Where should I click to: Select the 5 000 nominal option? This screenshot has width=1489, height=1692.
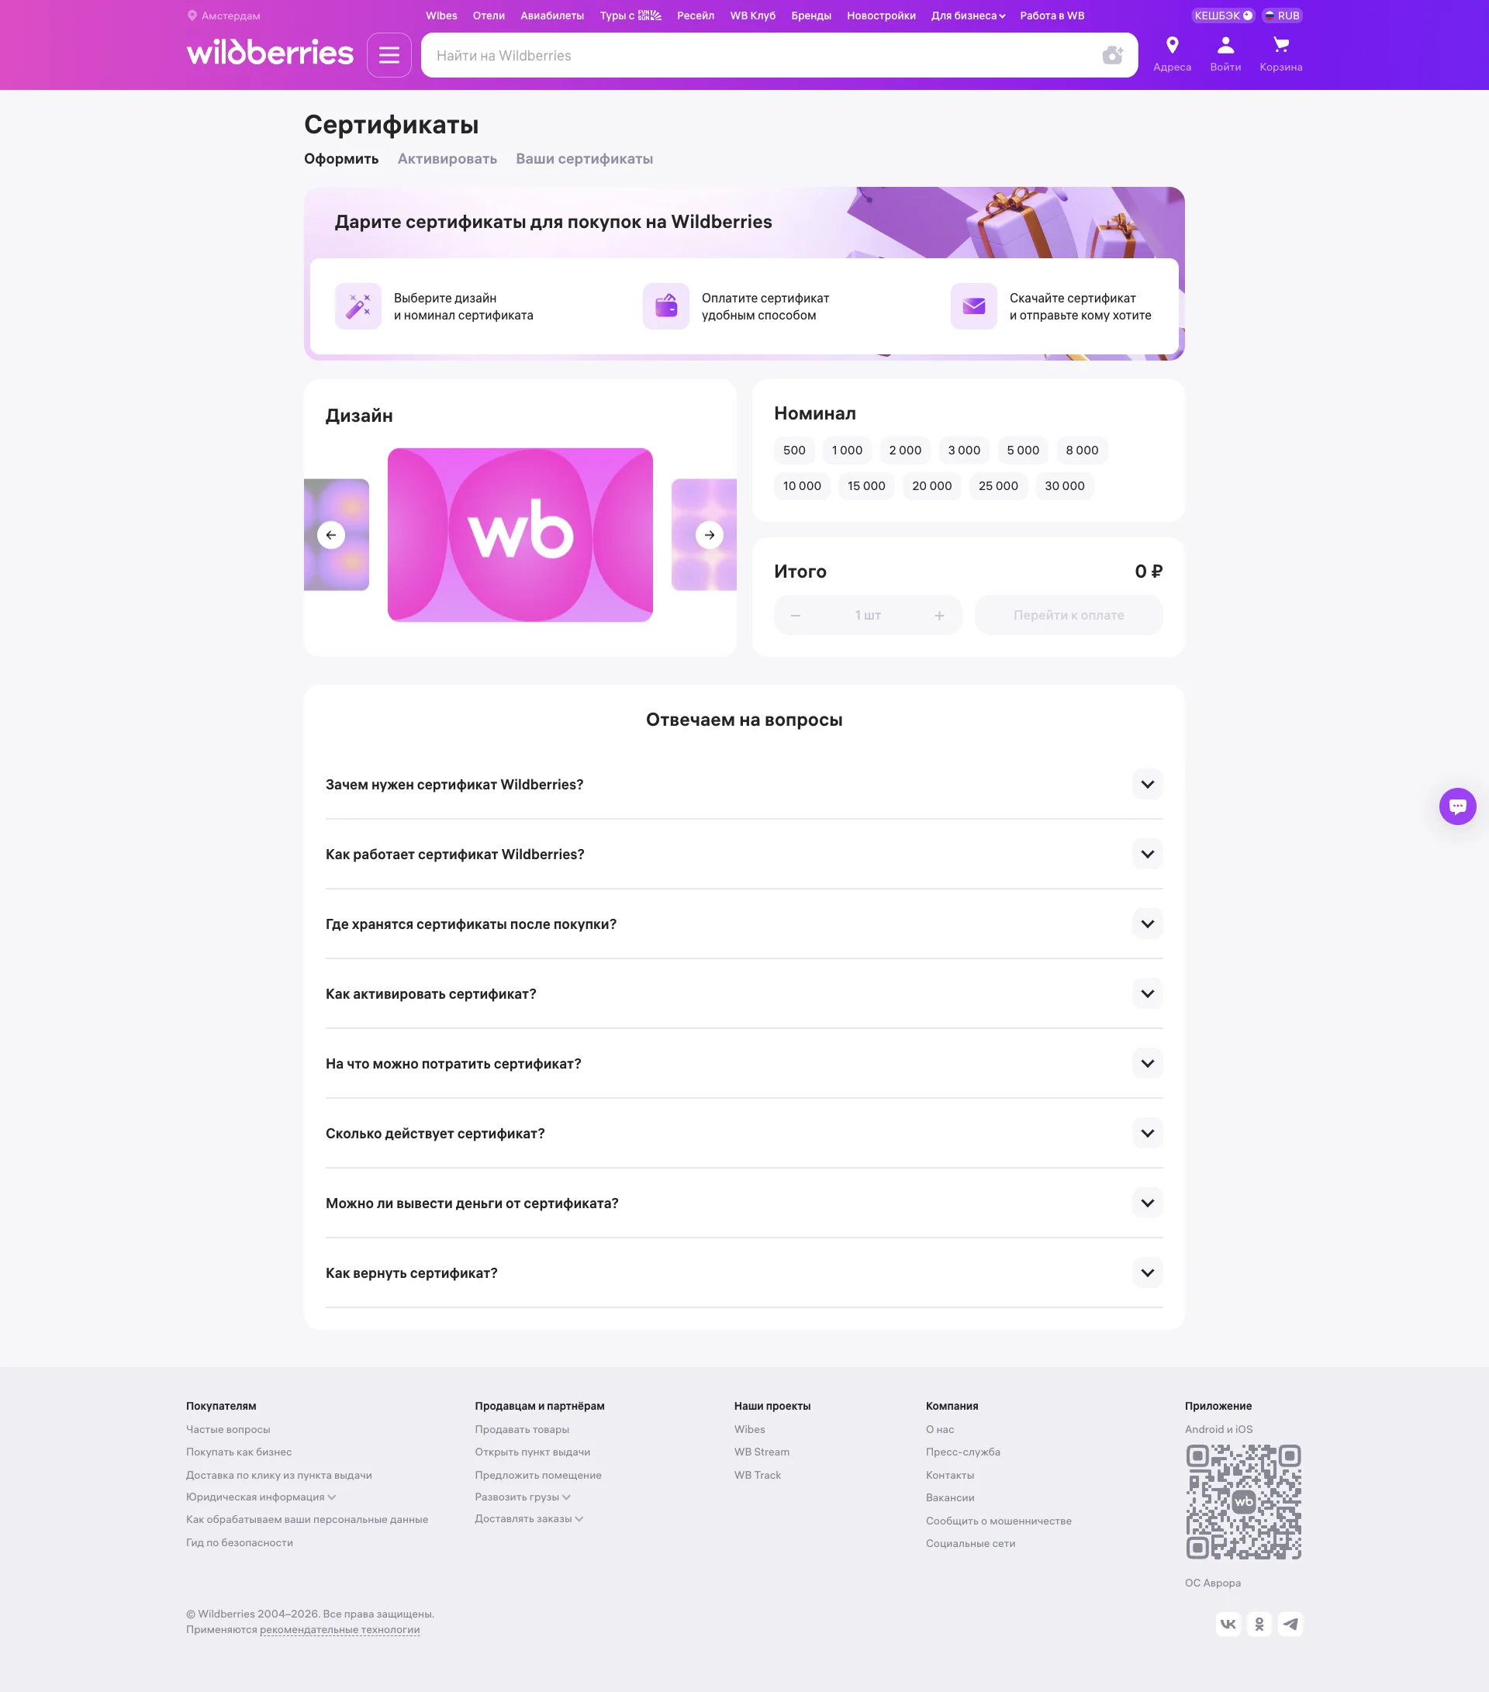point(1023,451)
